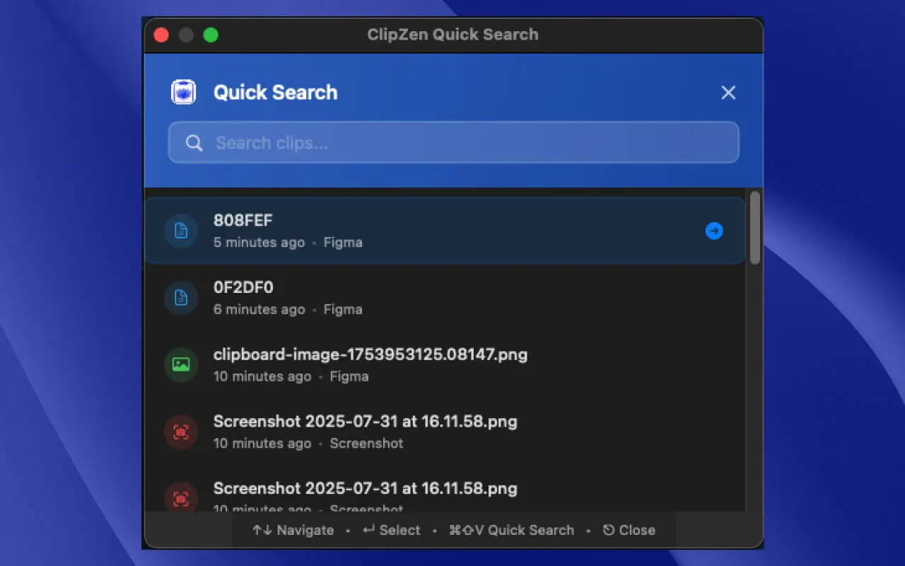This screenshot has height=566, width=905.
Task: Click the Close hint in footer
Action: 629,530
